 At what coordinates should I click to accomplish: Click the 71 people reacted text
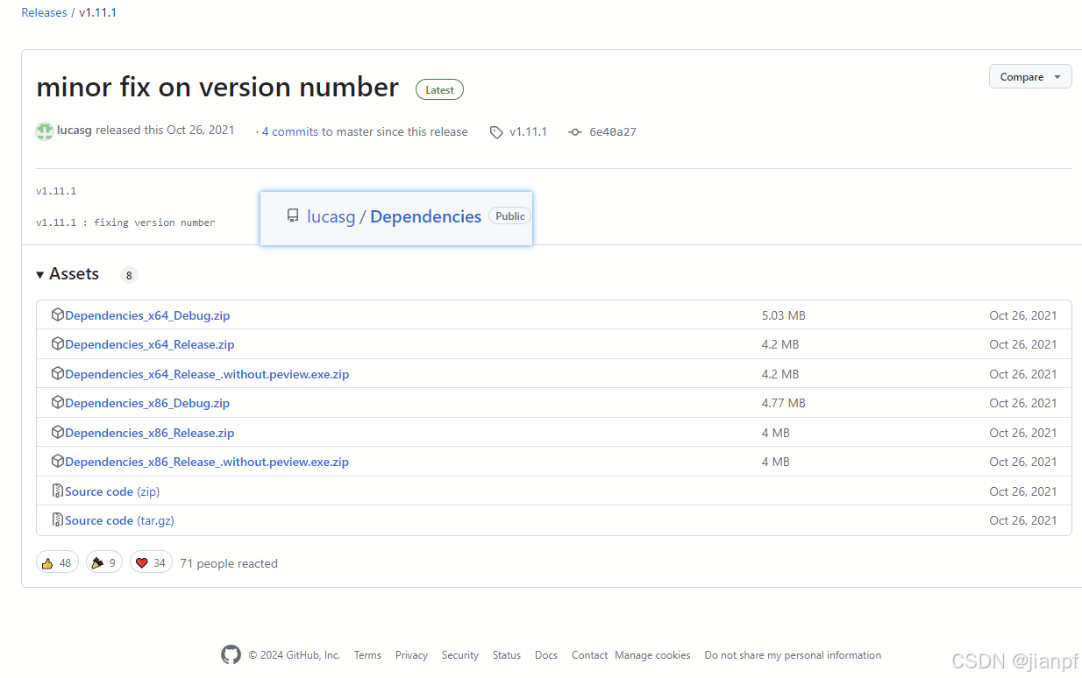click(229, 563)
